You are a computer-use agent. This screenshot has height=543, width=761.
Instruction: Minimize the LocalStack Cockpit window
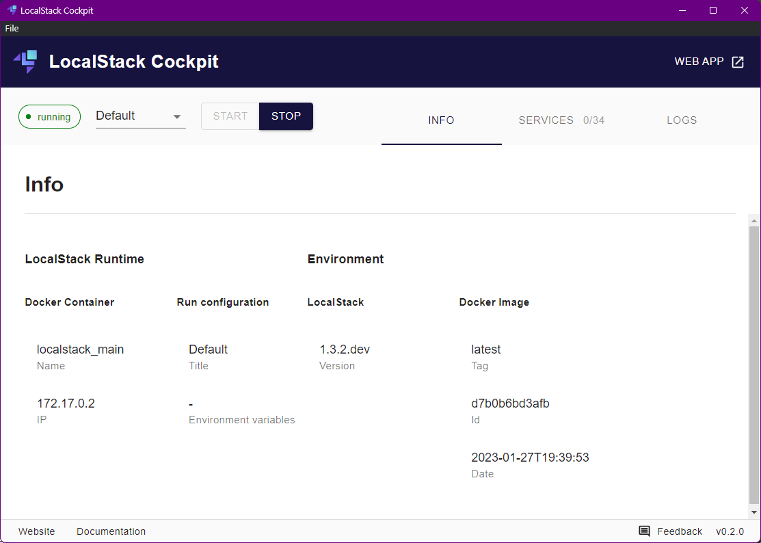tap(682, 10)
